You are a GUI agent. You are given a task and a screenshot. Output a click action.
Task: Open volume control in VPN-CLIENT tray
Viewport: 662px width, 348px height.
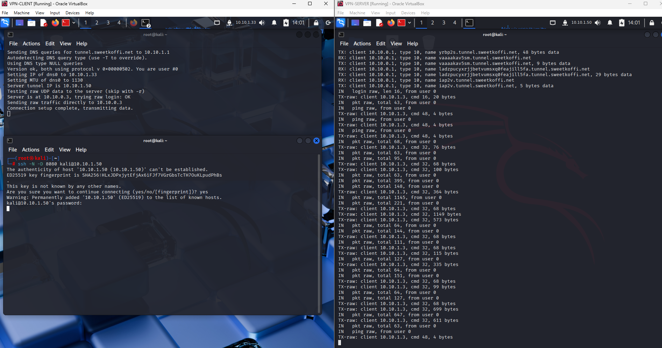262,23
